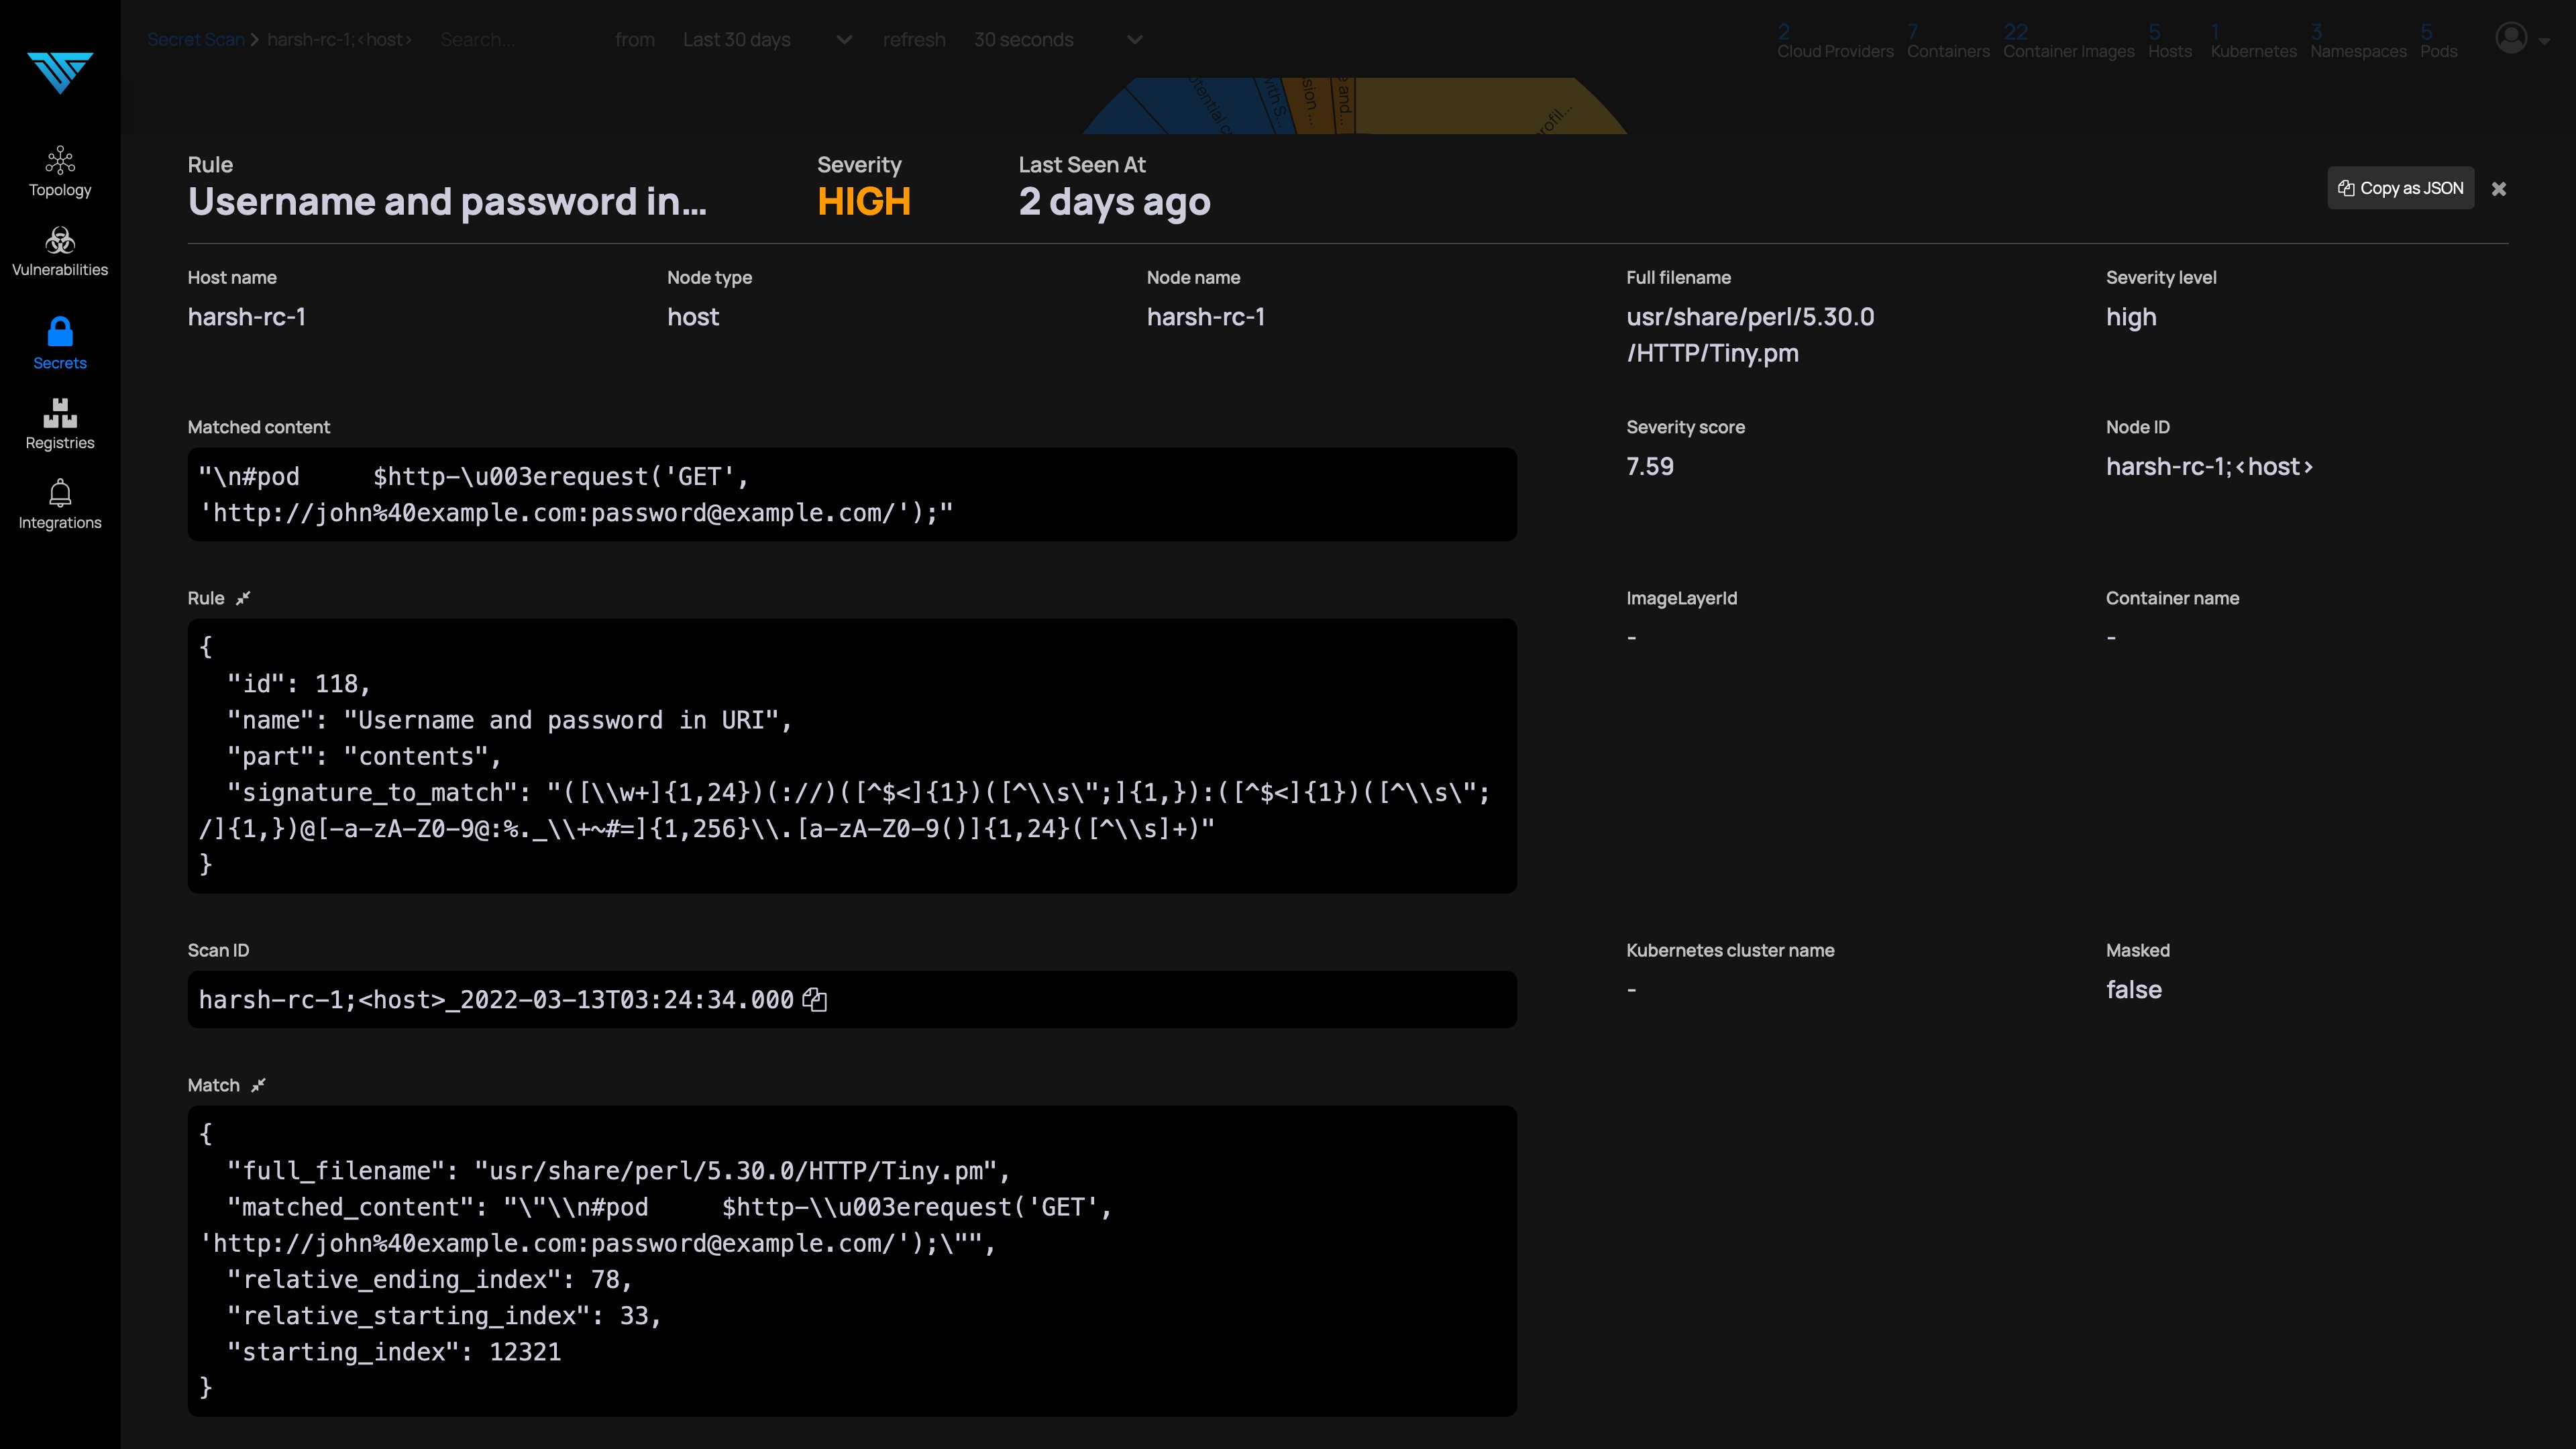This screenshot has width=2576, height=1449.
Task: Copy the Scan ID to clipboard
Action: (x=815, y=1000)
